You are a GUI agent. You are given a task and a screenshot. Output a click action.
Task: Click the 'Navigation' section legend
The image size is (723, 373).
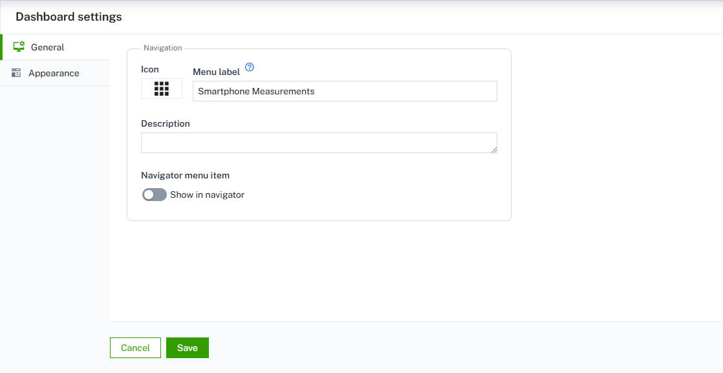(x=162, y=48)
